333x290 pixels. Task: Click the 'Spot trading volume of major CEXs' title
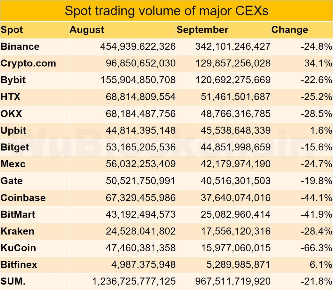pos(166,11)
